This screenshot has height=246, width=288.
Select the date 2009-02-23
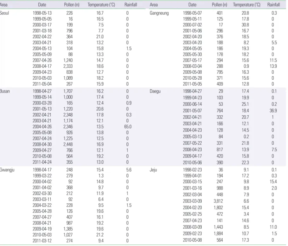(192, 234)
